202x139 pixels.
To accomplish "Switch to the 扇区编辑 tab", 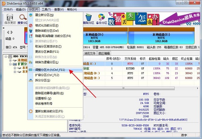I will 104,53.
